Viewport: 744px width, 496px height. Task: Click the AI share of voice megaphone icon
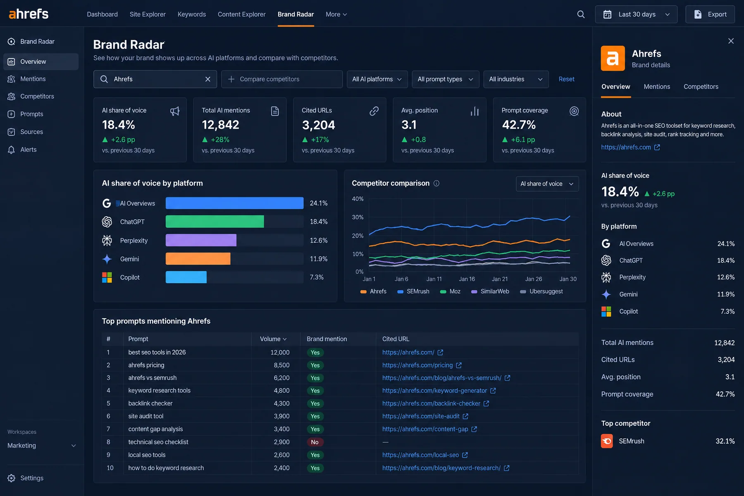point(175,111)
